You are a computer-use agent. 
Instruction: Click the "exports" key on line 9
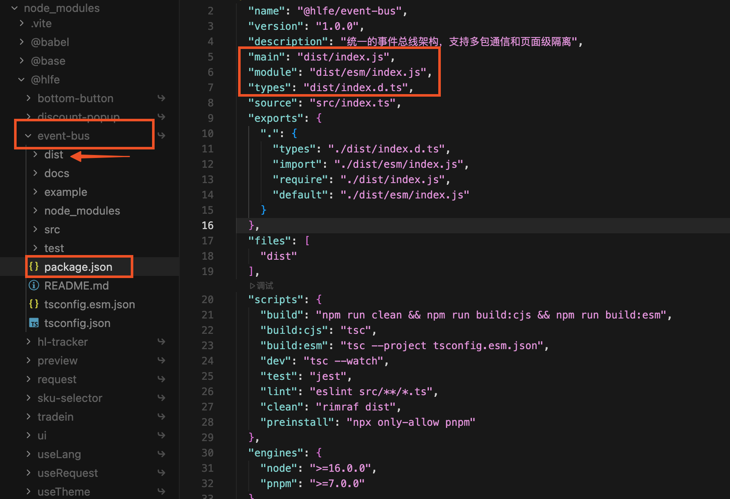pyautogui.click(x=276, y=118)
